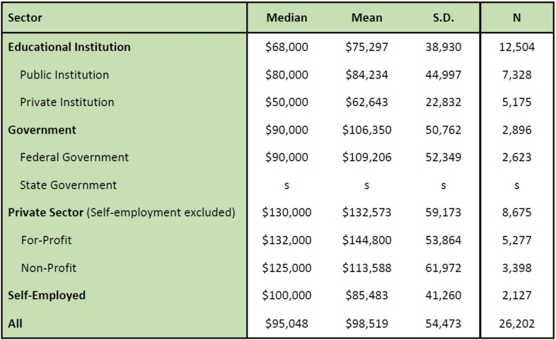Click the Mean column header
Image resolution: width=556 pixels, height=340 pixels.
(x=366, y=18)
